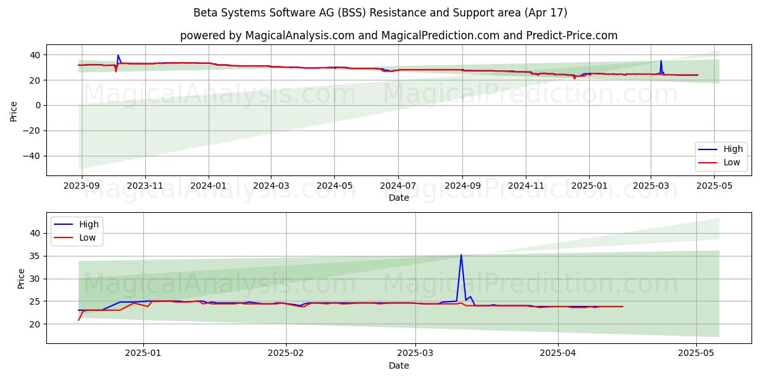The width and height of the screenshot is (761, 380).
Task: Click the '2025-03' x-axis label in top chart
Action: click(x=650, y=186)
